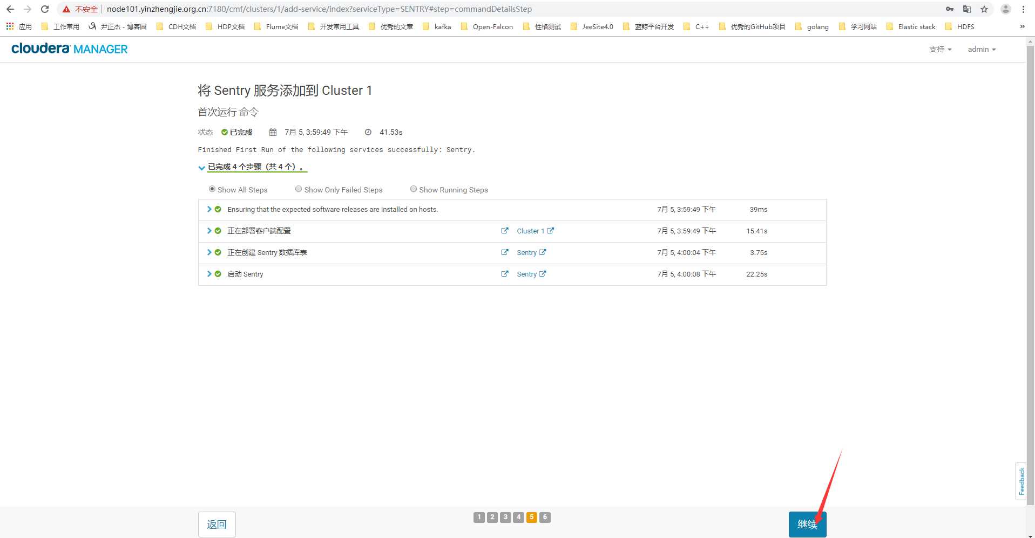Click the green 已完成 status icon
The height and width of the screenshot is (538, 1035).
pyautogui.click(x=225, y=132)
